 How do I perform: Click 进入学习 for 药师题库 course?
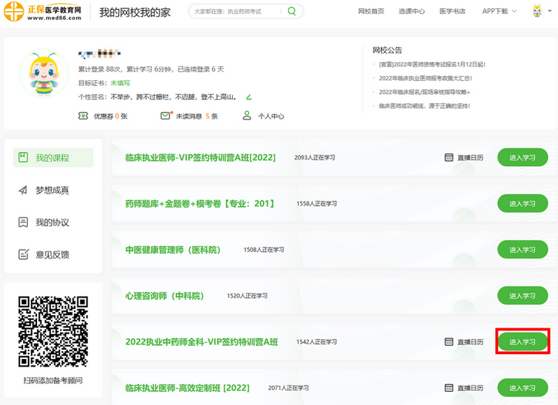pyautogui.click(x=522, y=204)
